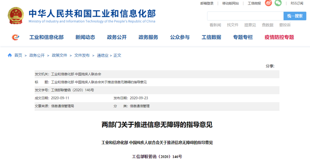
Task: Click 成文日期 2020-09-11 value
Action: (60, 98)
